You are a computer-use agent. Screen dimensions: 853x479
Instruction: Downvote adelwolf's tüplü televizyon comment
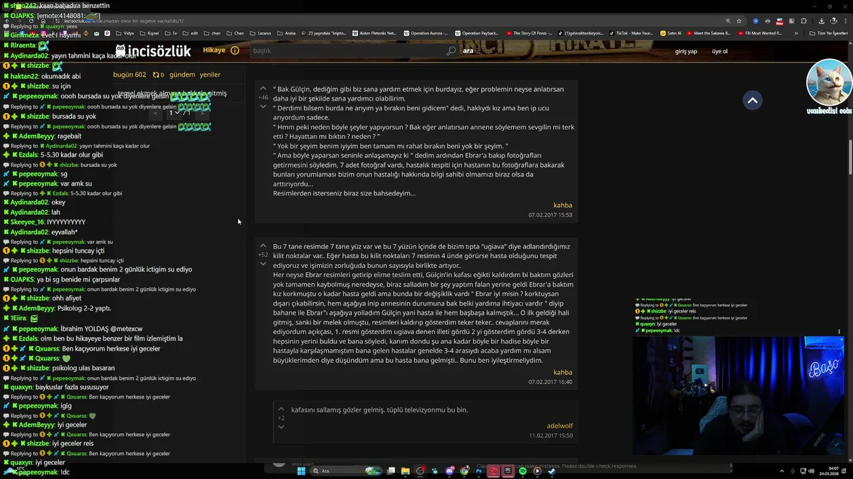(x=281, y=427)
